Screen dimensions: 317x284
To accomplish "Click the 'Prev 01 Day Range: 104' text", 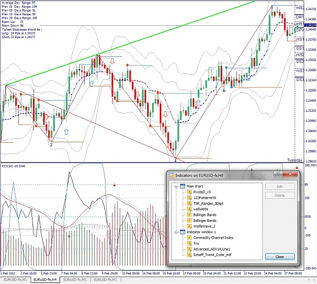I will [x=19, y=7].
